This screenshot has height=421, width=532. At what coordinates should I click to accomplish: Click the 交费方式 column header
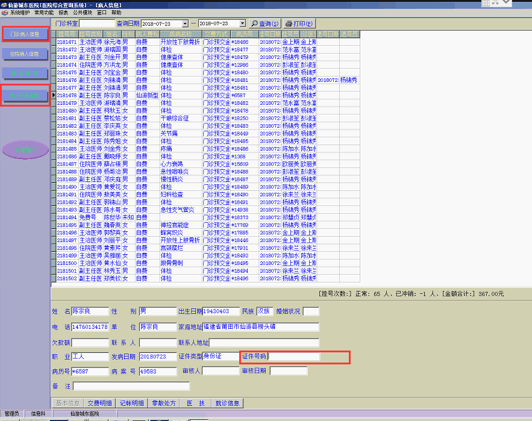(216, 34)
